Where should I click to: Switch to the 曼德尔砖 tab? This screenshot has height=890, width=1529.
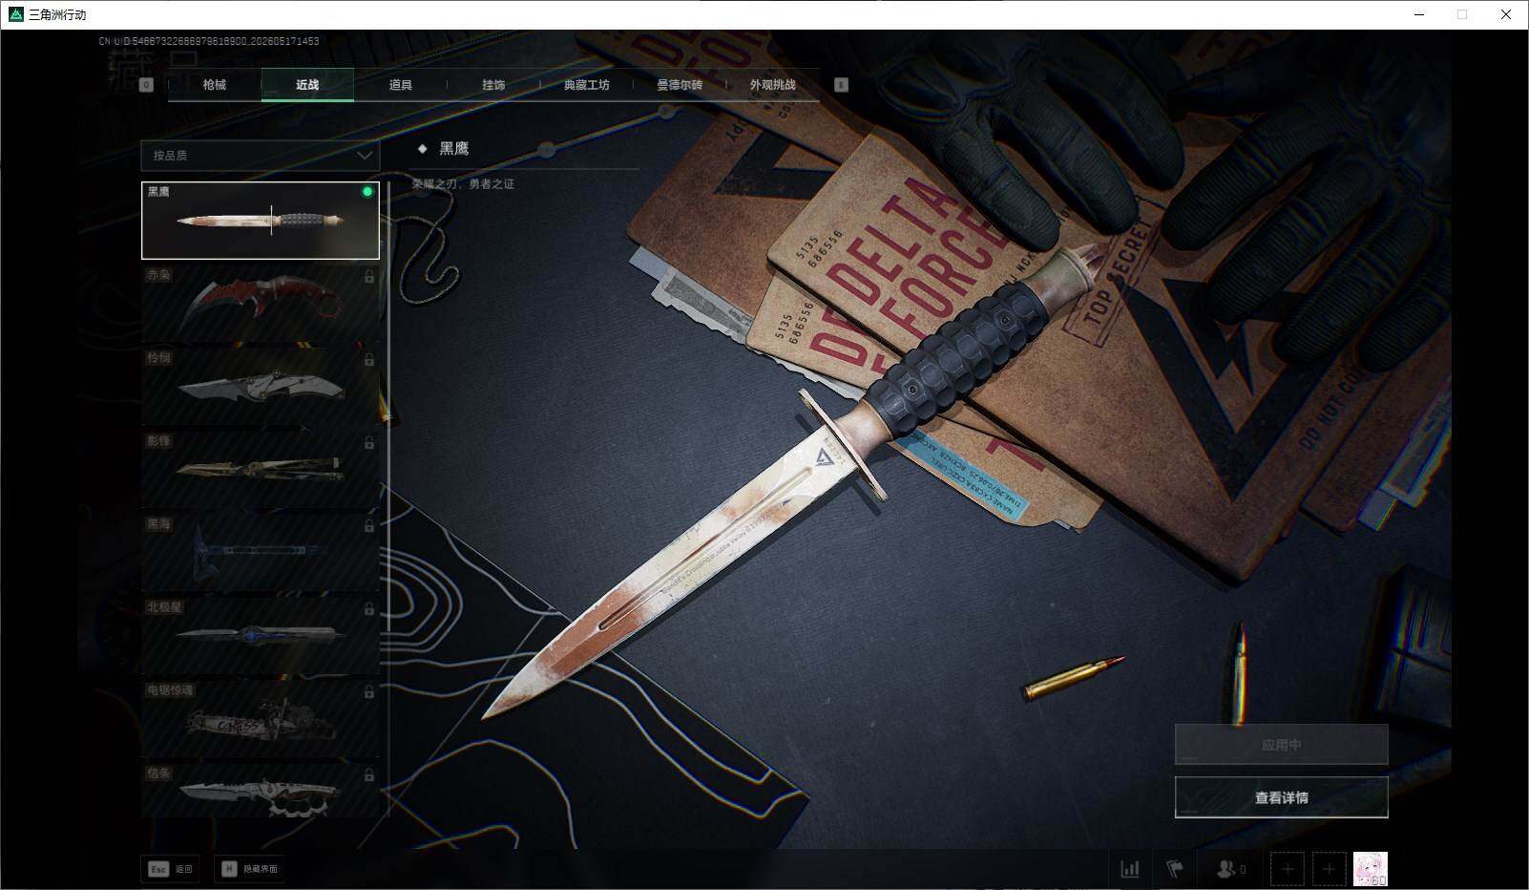click(680, 85)
